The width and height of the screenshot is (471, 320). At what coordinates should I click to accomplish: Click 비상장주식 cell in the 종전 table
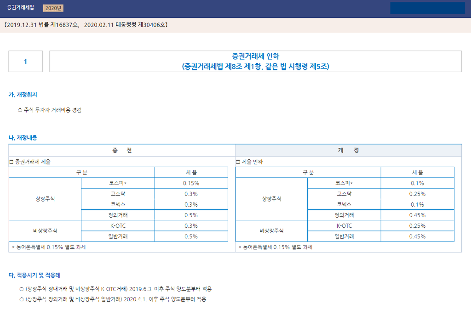45,231
